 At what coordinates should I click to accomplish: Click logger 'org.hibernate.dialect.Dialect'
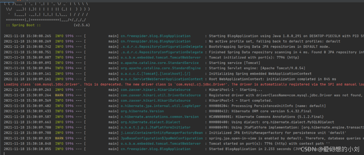(151, 122)
